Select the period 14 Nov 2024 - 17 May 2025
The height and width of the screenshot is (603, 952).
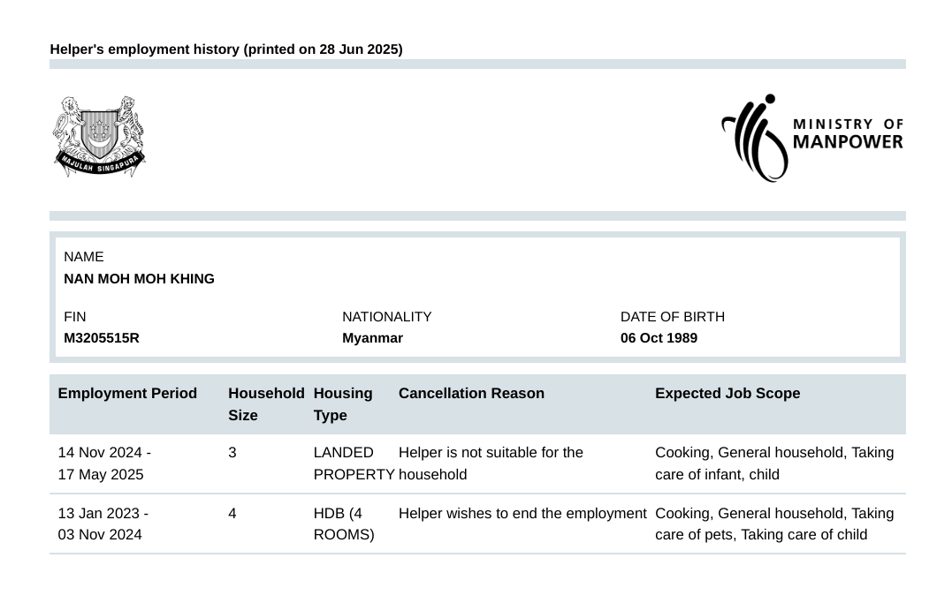[104, 464]
